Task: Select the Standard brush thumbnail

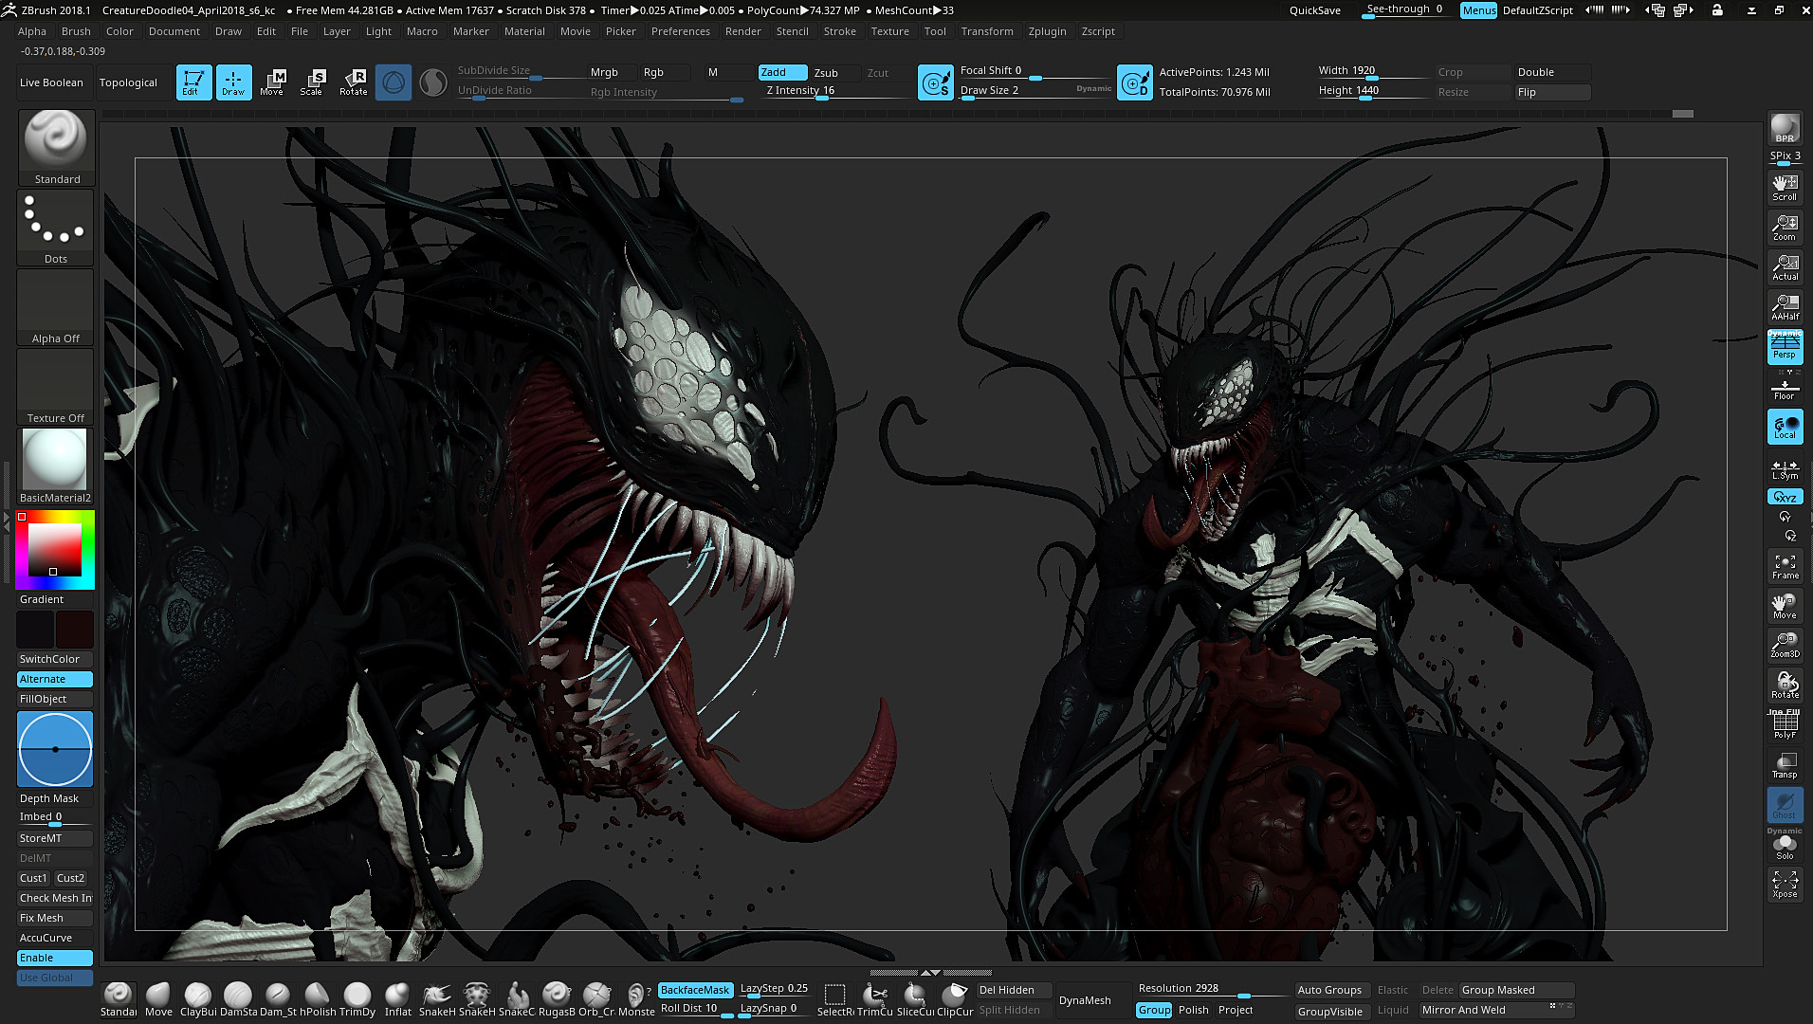Action: click(56, 147)
